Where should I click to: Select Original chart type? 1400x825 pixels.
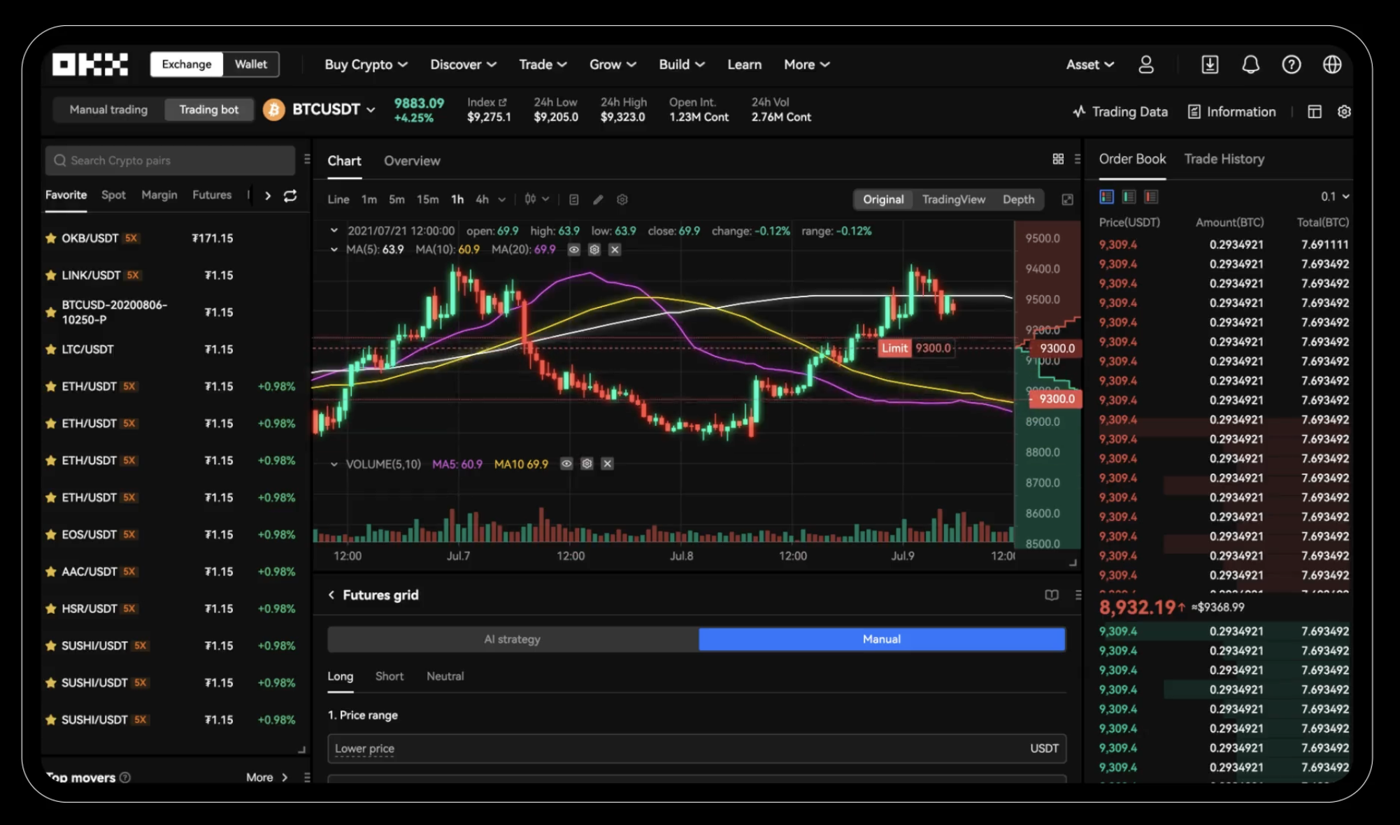point(883,199)
